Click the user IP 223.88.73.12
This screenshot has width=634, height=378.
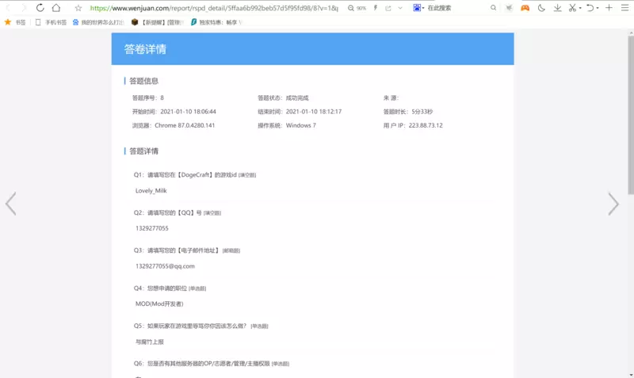click(426, 125)
